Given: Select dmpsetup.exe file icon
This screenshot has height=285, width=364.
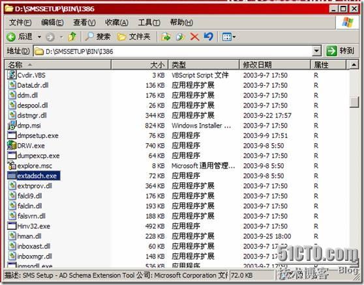Looking at the screenshot, I should pyautogui.click(x=12, y=135).
